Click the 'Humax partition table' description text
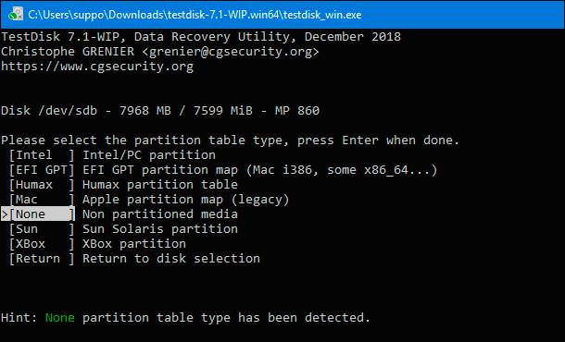The image size is (565, 342). coord(160,185)
